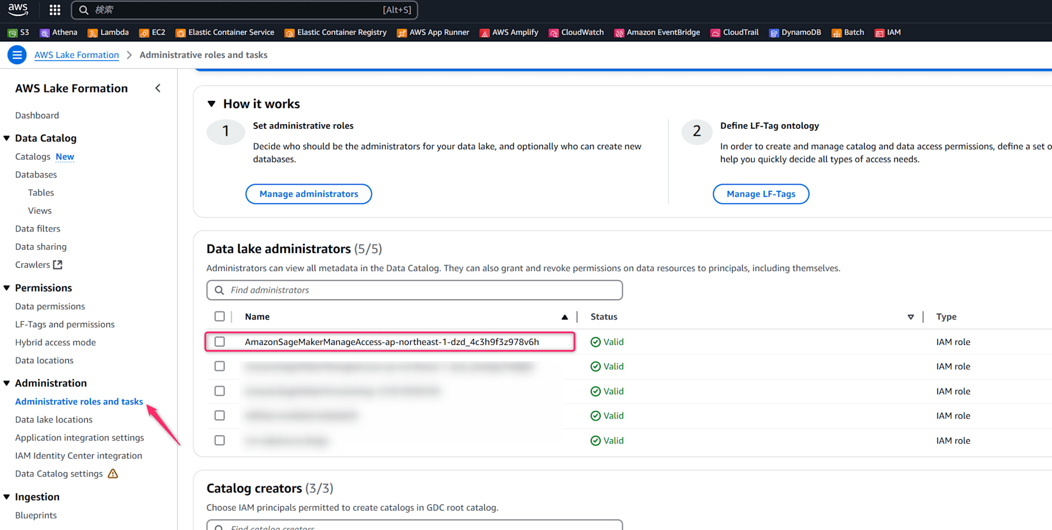The image size is (1052, 530).
Task: Open Catalogs New link
Action: click(x=45, y=157)
